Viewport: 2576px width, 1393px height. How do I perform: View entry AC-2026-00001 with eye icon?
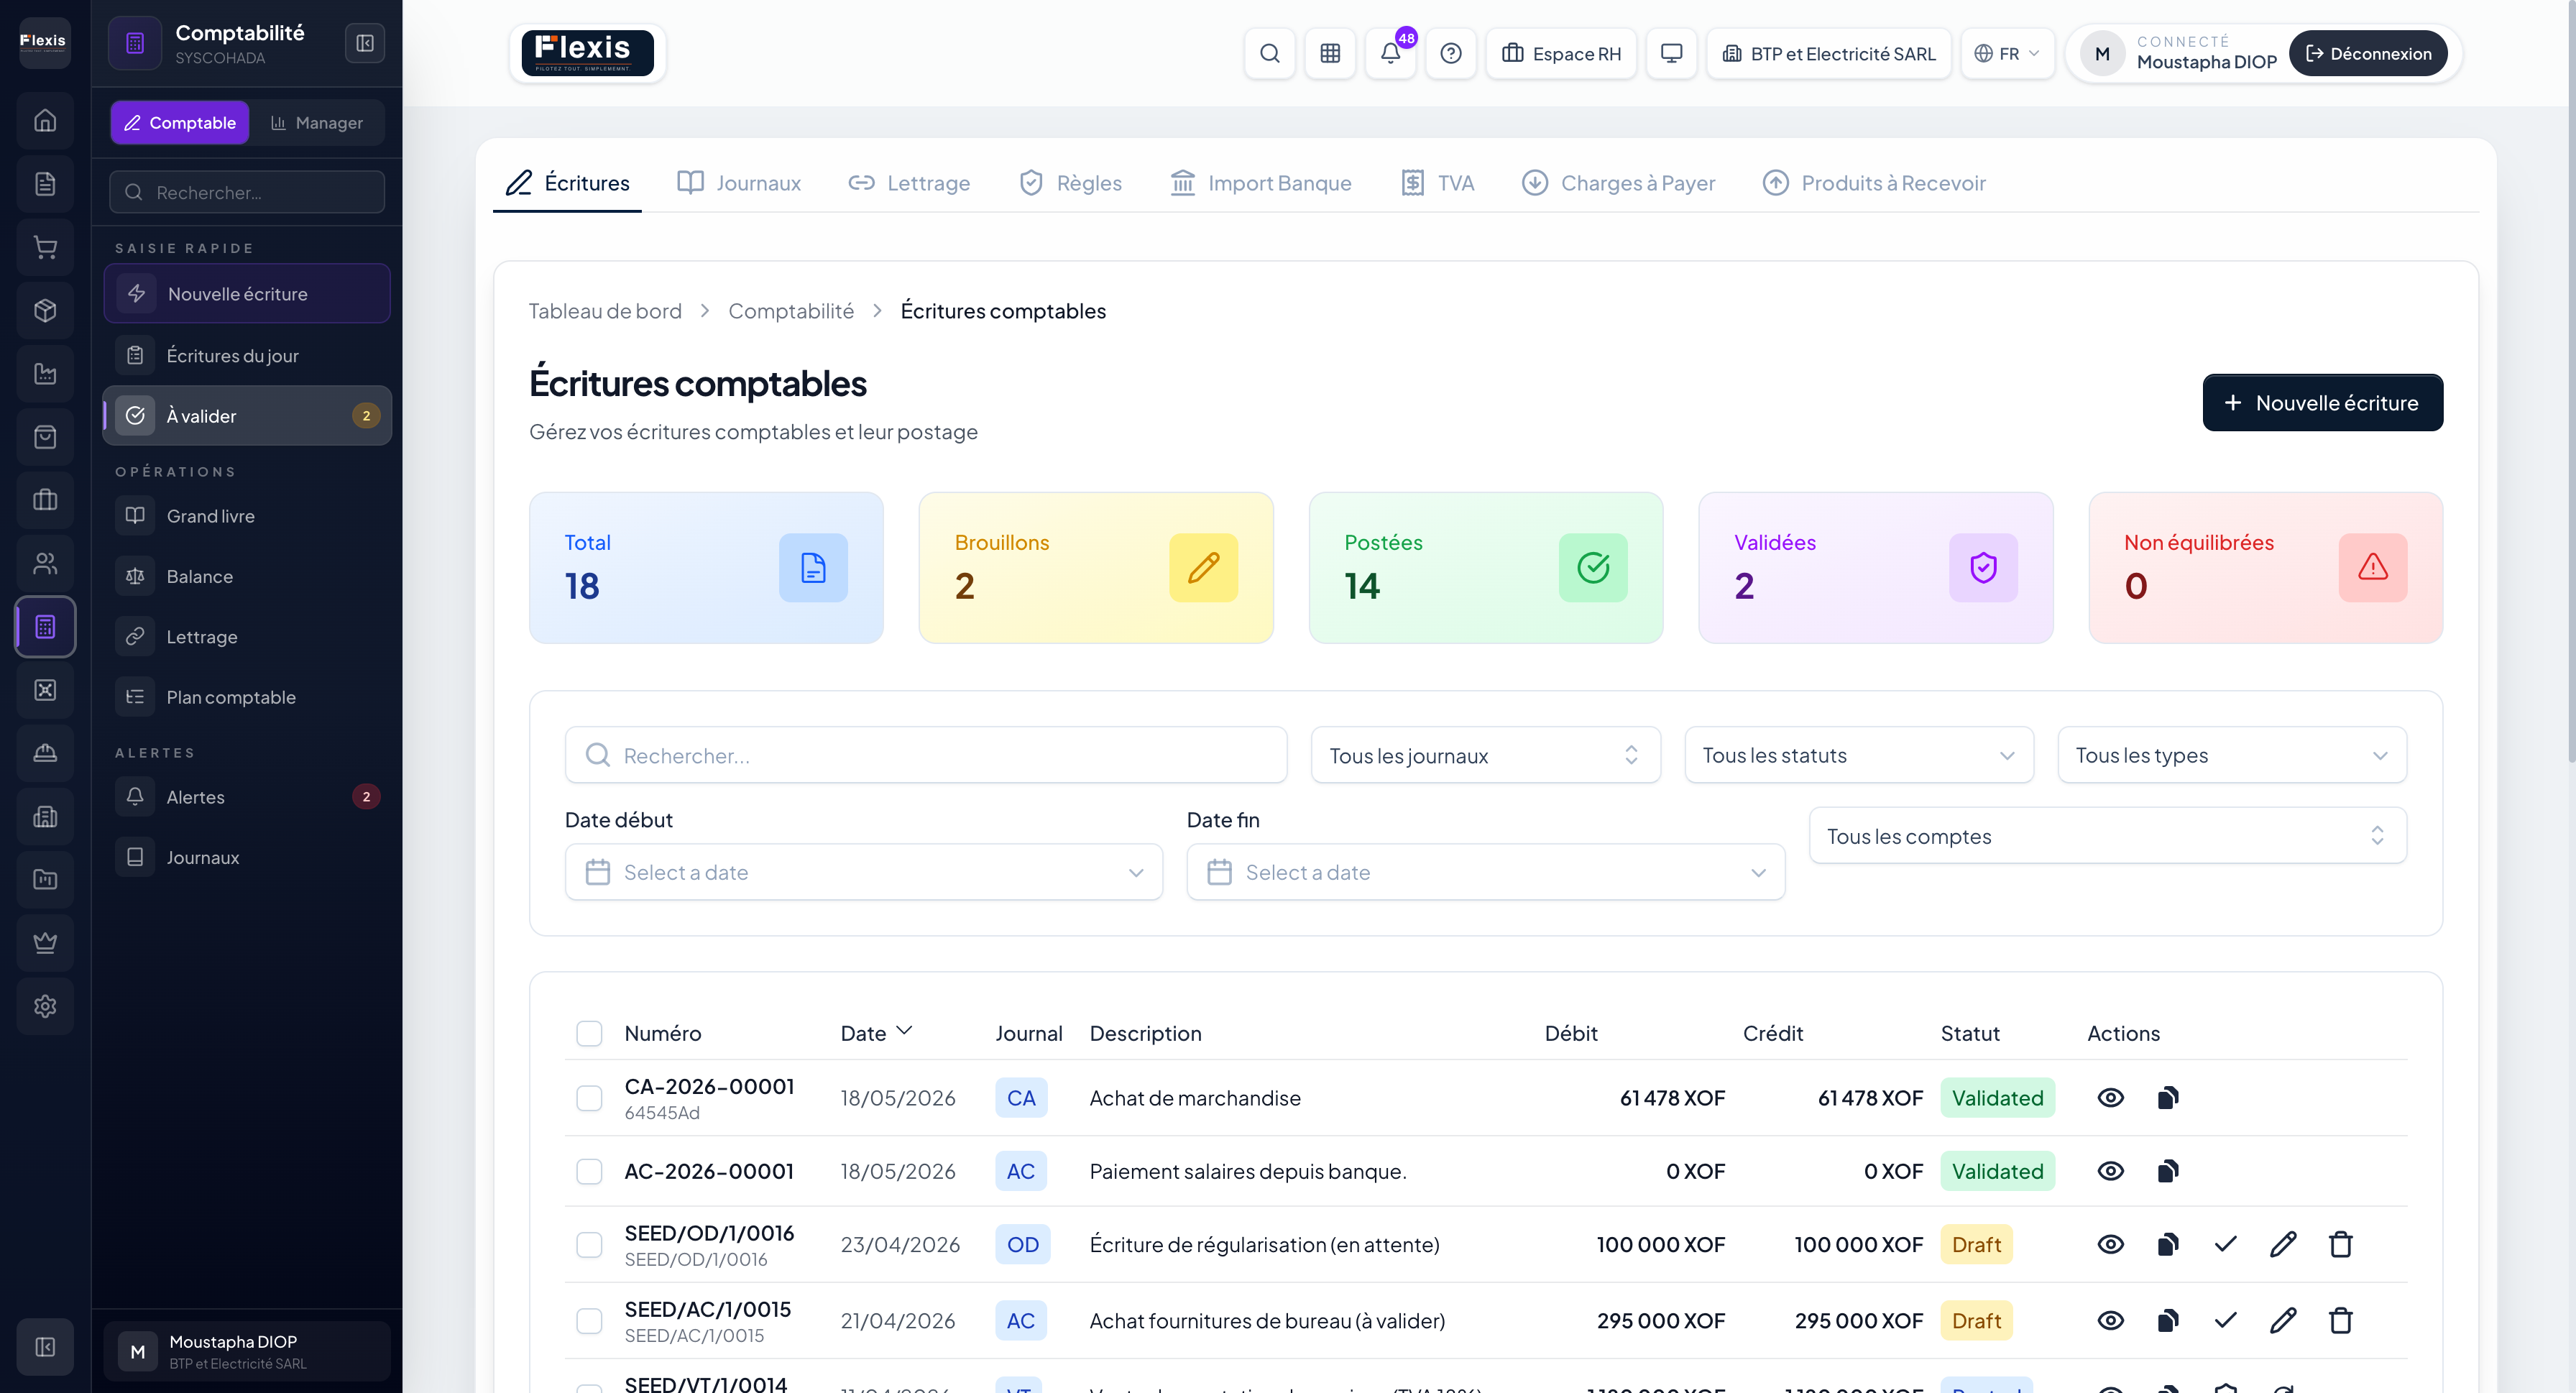(x=2110, y=1171)
